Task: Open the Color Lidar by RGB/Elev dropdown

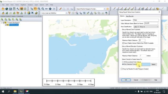Action: [x=66, y=13]
